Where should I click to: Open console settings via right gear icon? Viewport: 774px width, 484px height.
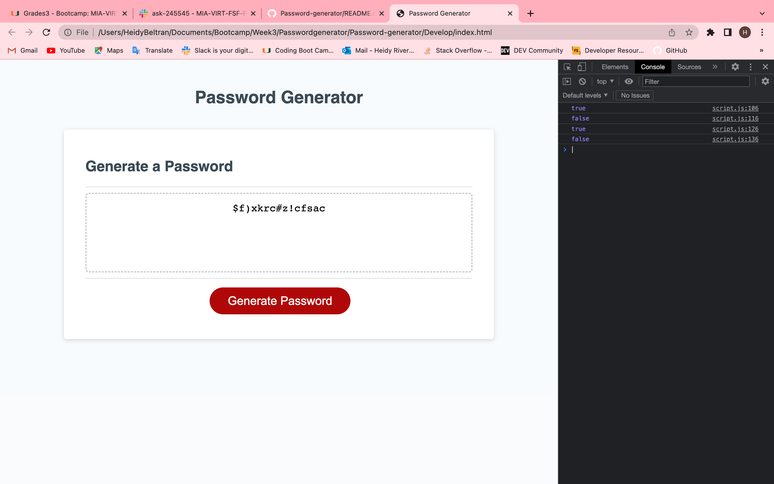point(765,81)
